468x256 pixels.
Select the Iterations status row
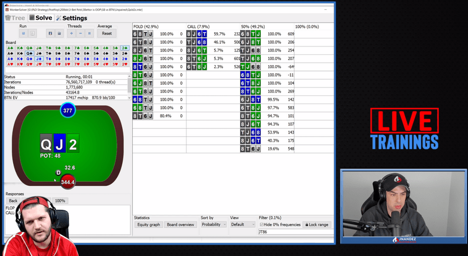point(66,82)
